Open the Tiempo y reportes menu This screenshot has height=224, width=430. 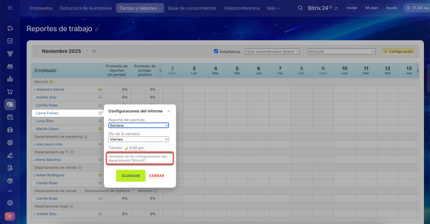coord(140,8)
